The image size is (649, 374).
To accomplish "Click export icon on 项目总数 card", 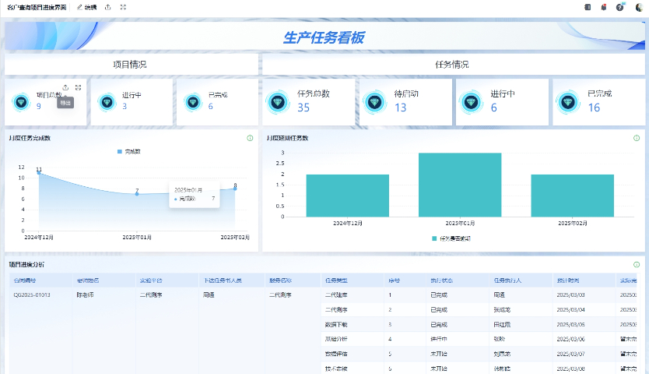I will point(65,87).
